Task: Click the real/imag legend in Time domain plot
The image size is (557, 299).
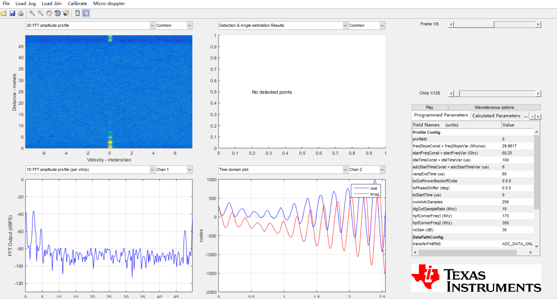Action: tap(366, 191)
